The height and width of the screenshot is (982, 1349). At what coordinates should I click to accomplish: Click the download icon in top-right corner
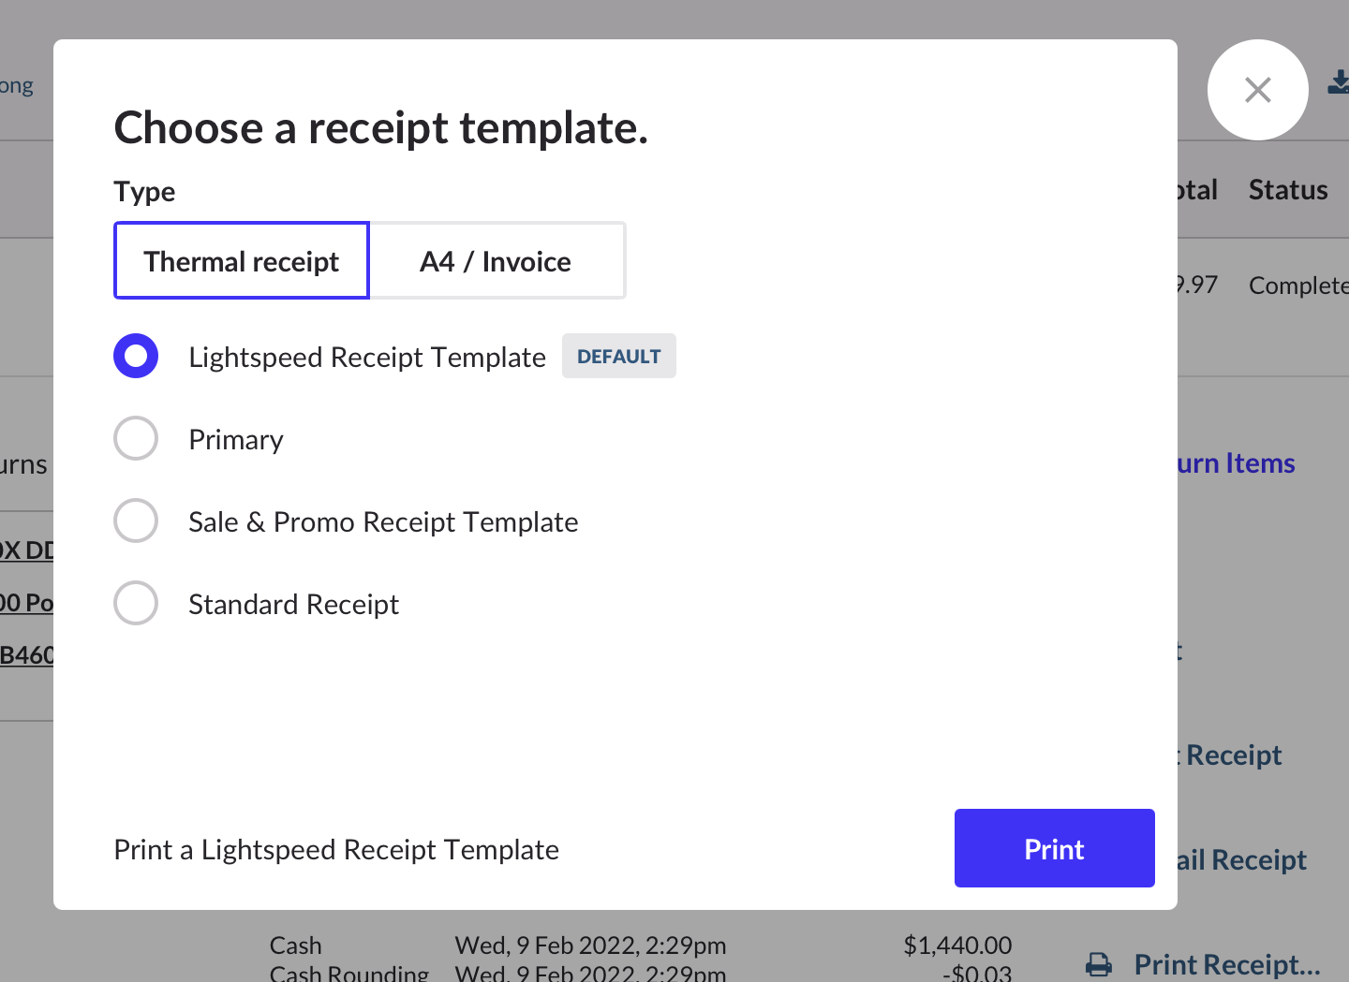[1339, 83]
